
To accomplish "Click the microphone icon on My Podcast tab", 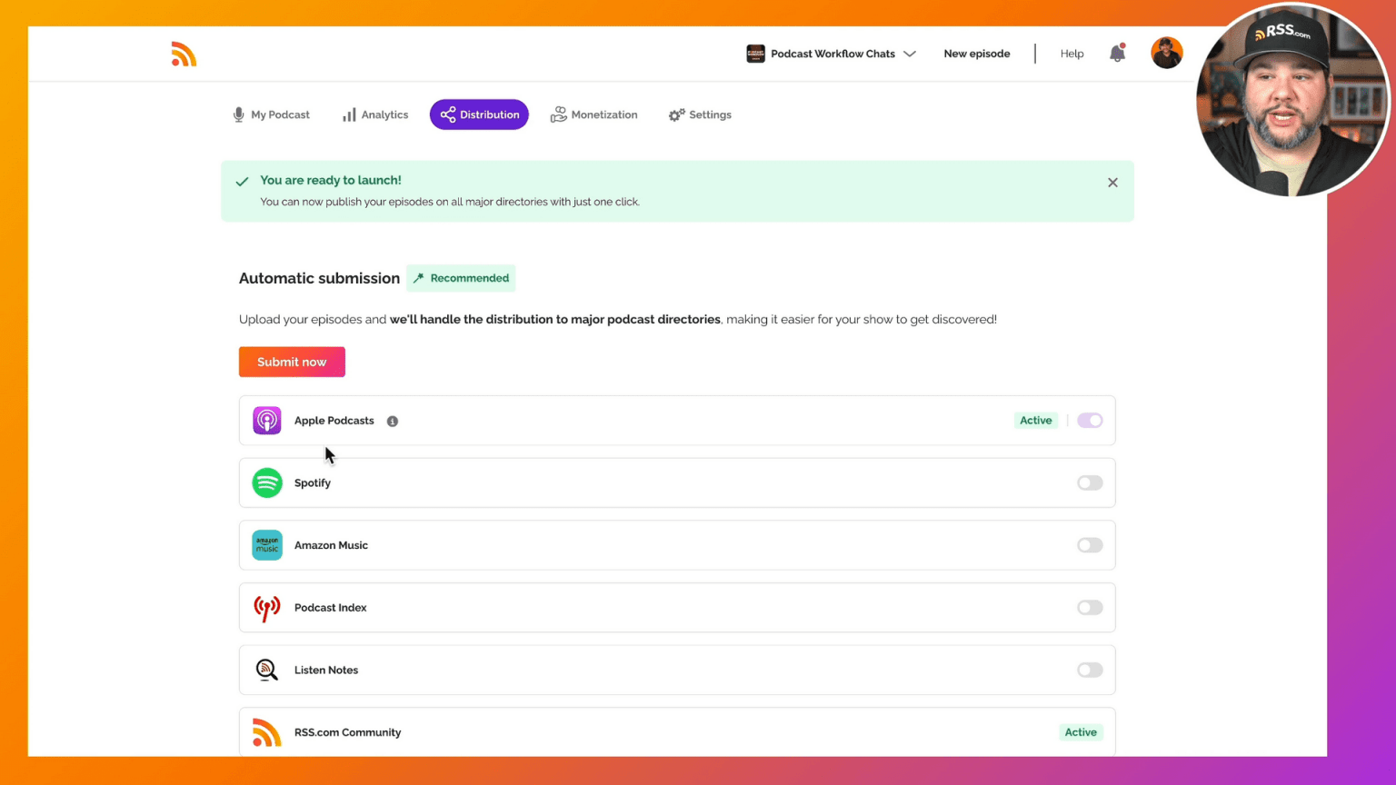I will point(238,114).
